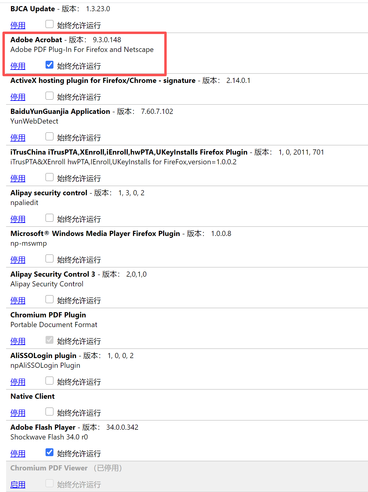Viewport: 368px width, 492px height.
Task: Check always allow for BJCA Update
Action: pos(49,24)
